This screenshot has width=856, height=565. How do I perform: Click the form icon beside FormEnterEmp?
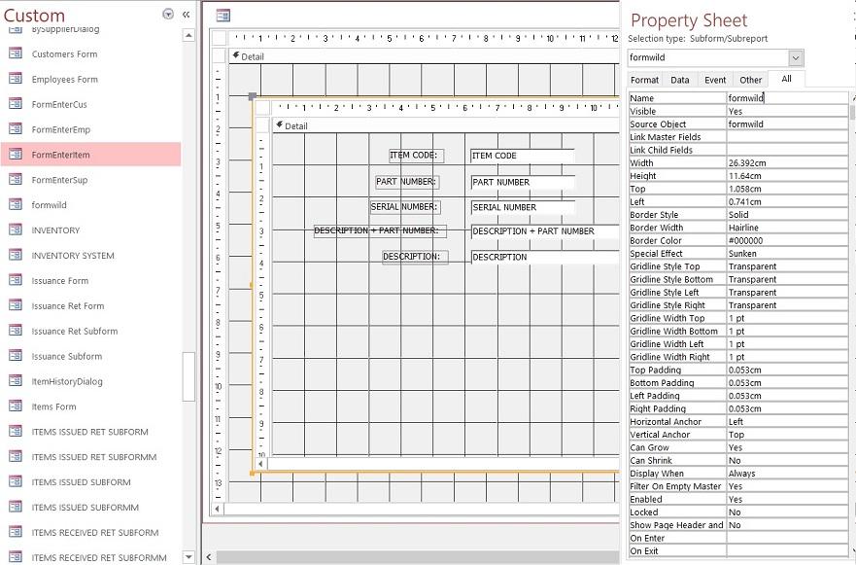tap(16, 129)
